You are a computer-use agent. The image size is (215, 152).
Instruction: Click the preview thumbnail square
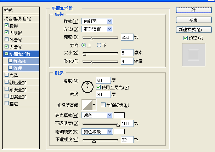click(194, 55)
